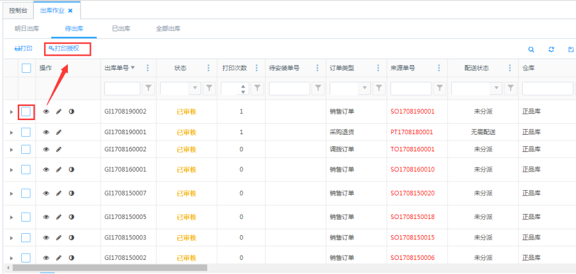Viewport: 576px width, 274px height.
Task: Open the 订单类型 filter dropdown
Action: point(365,88)
